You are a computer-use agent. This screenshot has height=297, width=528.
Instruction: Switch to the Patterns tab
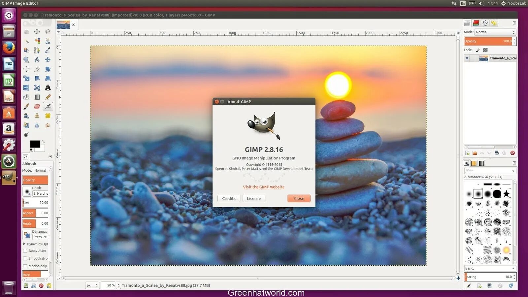(474, 163)
